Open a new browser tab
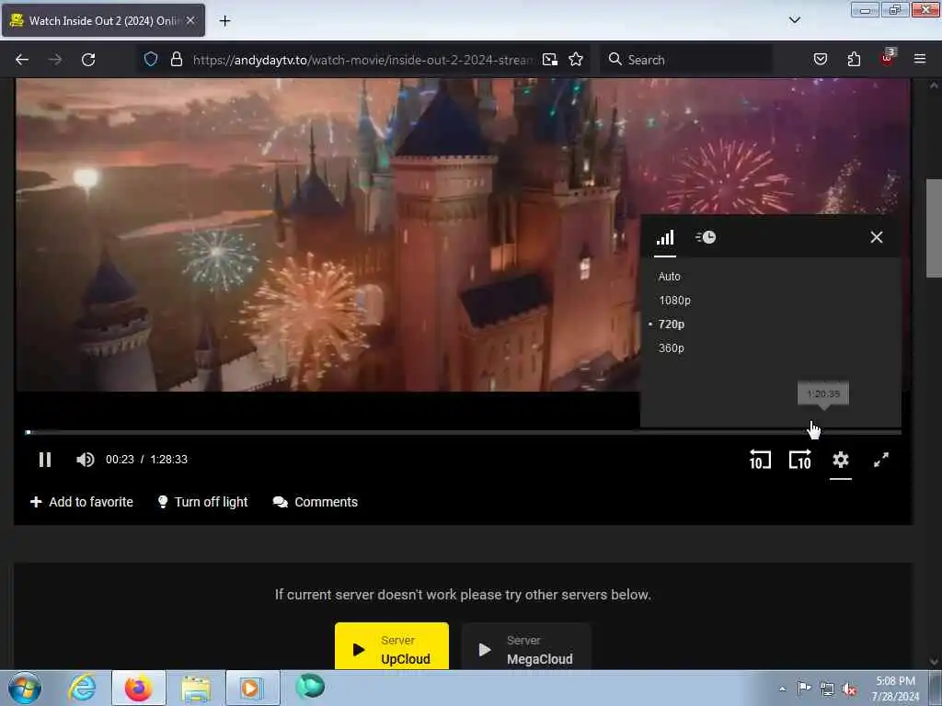This screenshot has height=706, width=942. [x=224, y=21]
